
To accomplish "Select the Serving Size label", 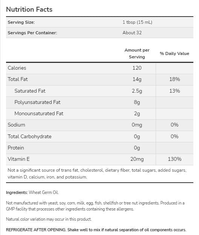I will point(21,22).
